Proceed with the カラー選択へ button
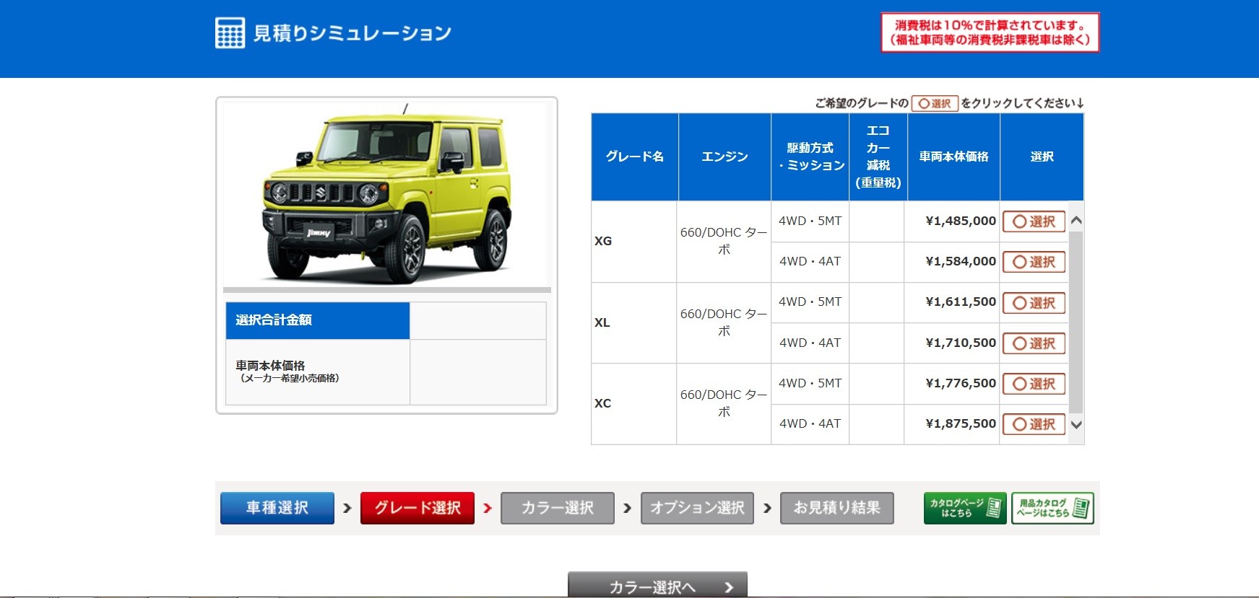This screenshot has width=1259, height=598. point(657,585)
